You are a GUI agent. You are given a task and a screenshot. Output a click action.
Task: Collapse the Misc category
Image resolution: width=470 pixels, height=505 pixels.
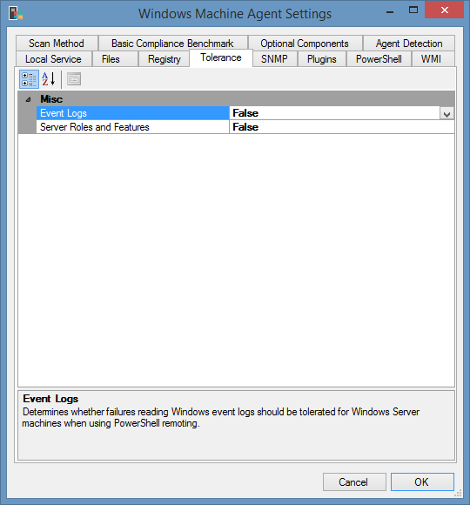[x=29, y=99]
